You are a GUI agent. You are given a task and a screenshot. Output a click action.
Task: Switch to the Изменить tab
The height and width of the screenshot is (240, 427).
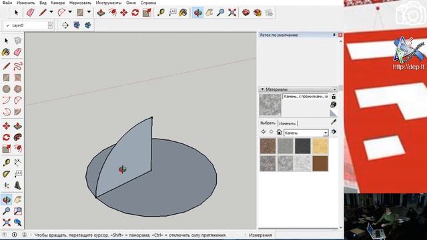click(x=288, y=123)
